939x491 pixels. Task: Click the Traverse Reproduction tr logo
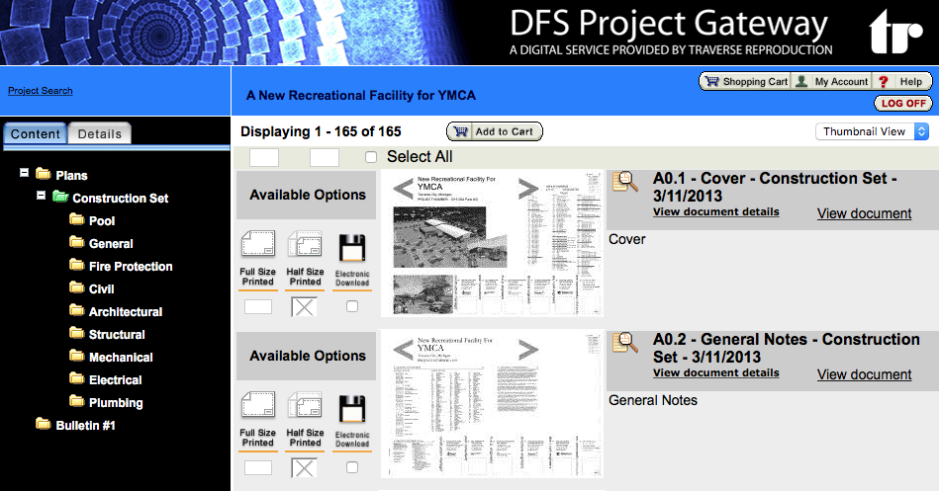point(895,32)
